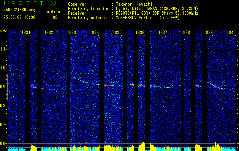Click the 0.7 kHz axis label
The height and width of the screenshot is (151, 239).
coord(3,125)
